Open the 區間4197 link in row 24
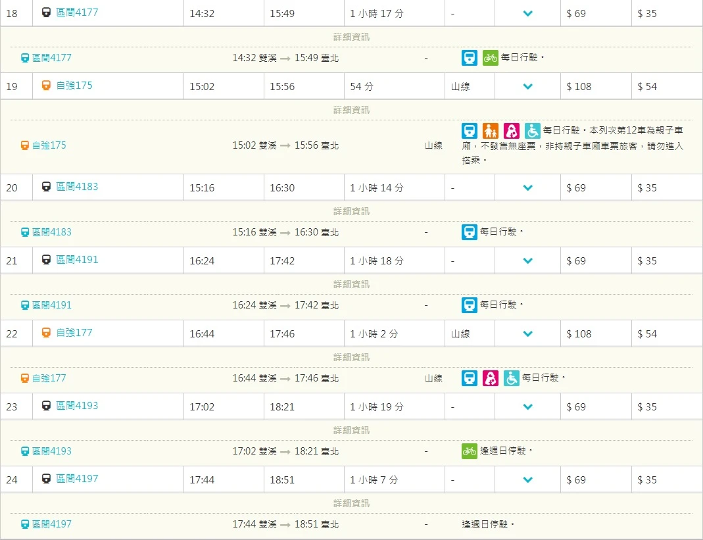 [x=77, y=479]
